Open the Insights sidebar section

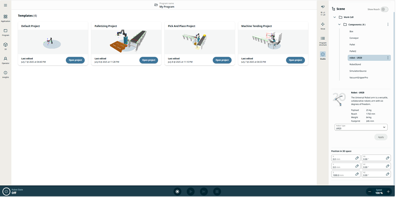click(5, 74)
